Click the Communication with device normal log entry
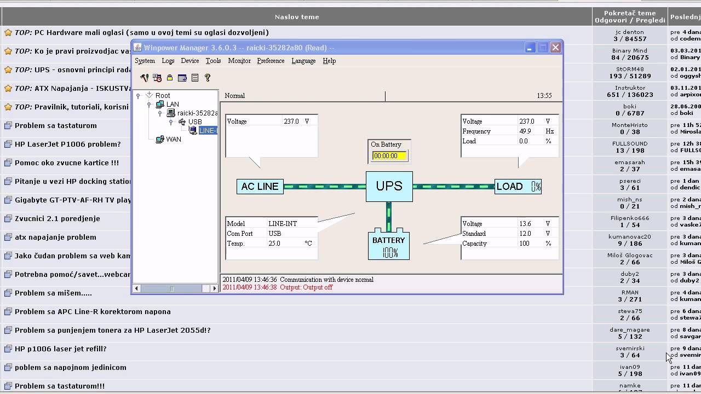Screen dimensions: 701x394 coord(298,280)
